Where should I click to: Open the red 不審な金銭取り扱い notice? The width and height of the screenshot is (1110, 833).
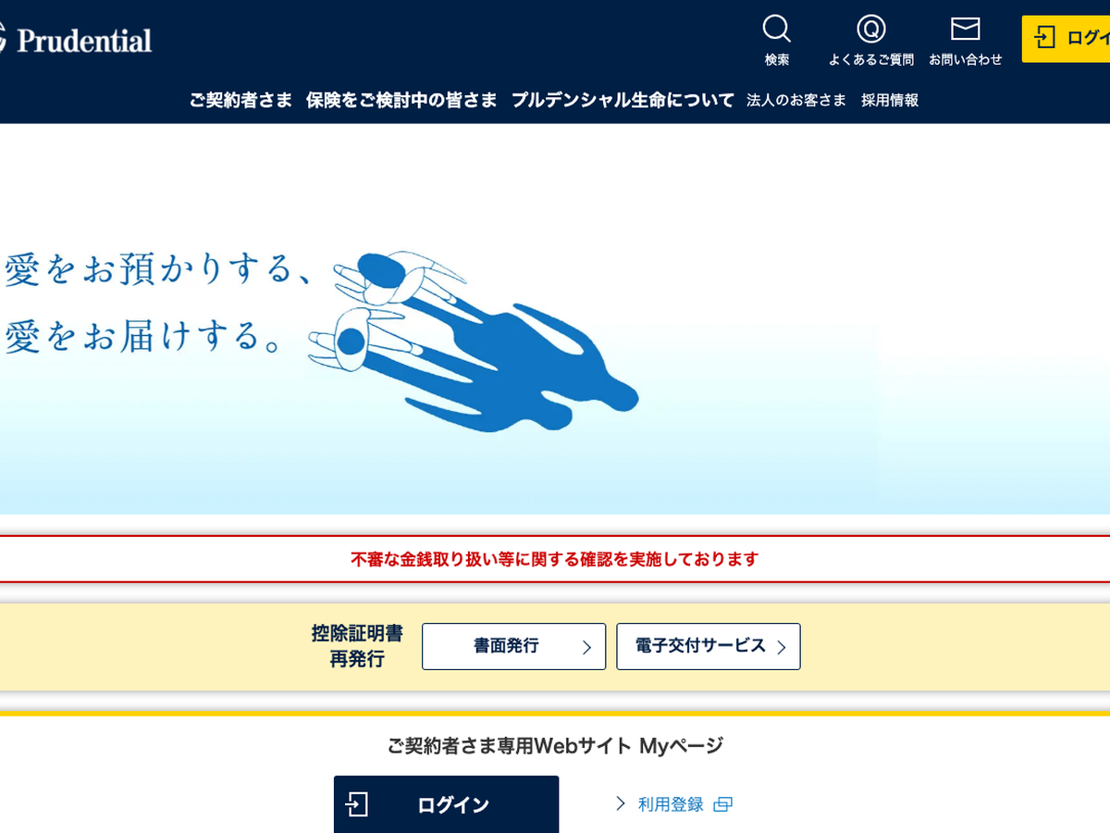pos(554,559)
